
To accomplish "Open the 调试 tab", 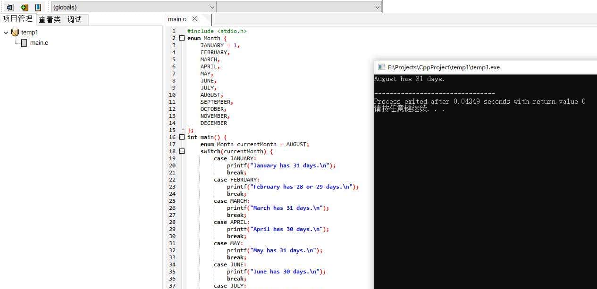I will pyautogui.click(x=75, y=19).
